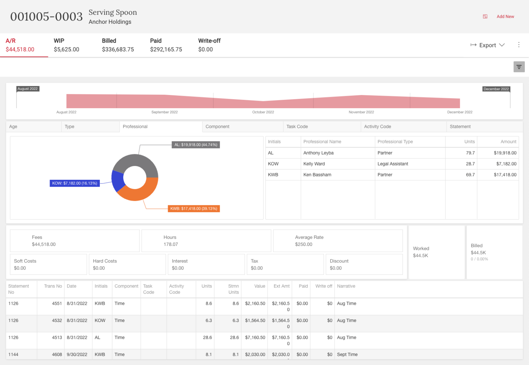529x365 pixels.
Task: Sort by the Amount column header
Action: coord(508,142)
